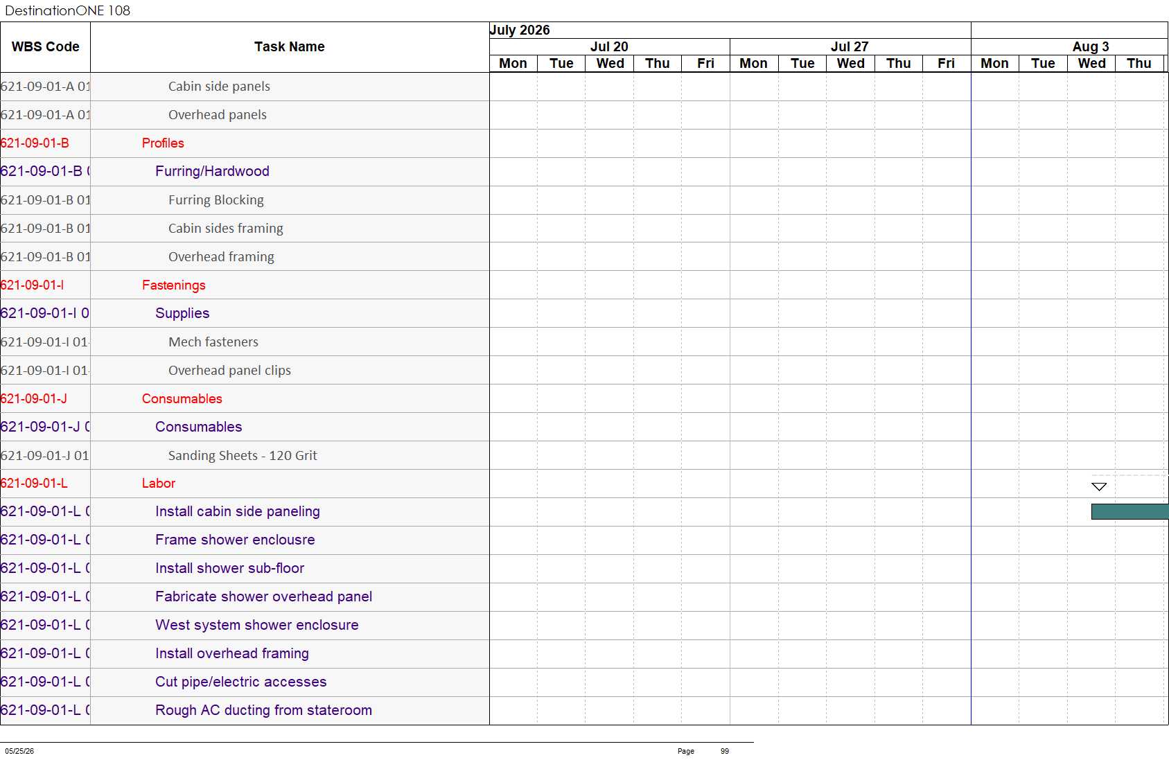
Task: Select the teal Install cabin side paneling bar
Action: pyautogui.click(x=1130, y=511)
